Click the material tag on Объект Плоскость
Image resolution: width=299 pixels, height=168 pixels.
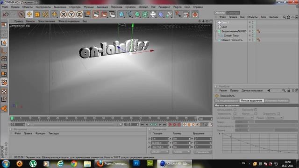tap(258, 40)
